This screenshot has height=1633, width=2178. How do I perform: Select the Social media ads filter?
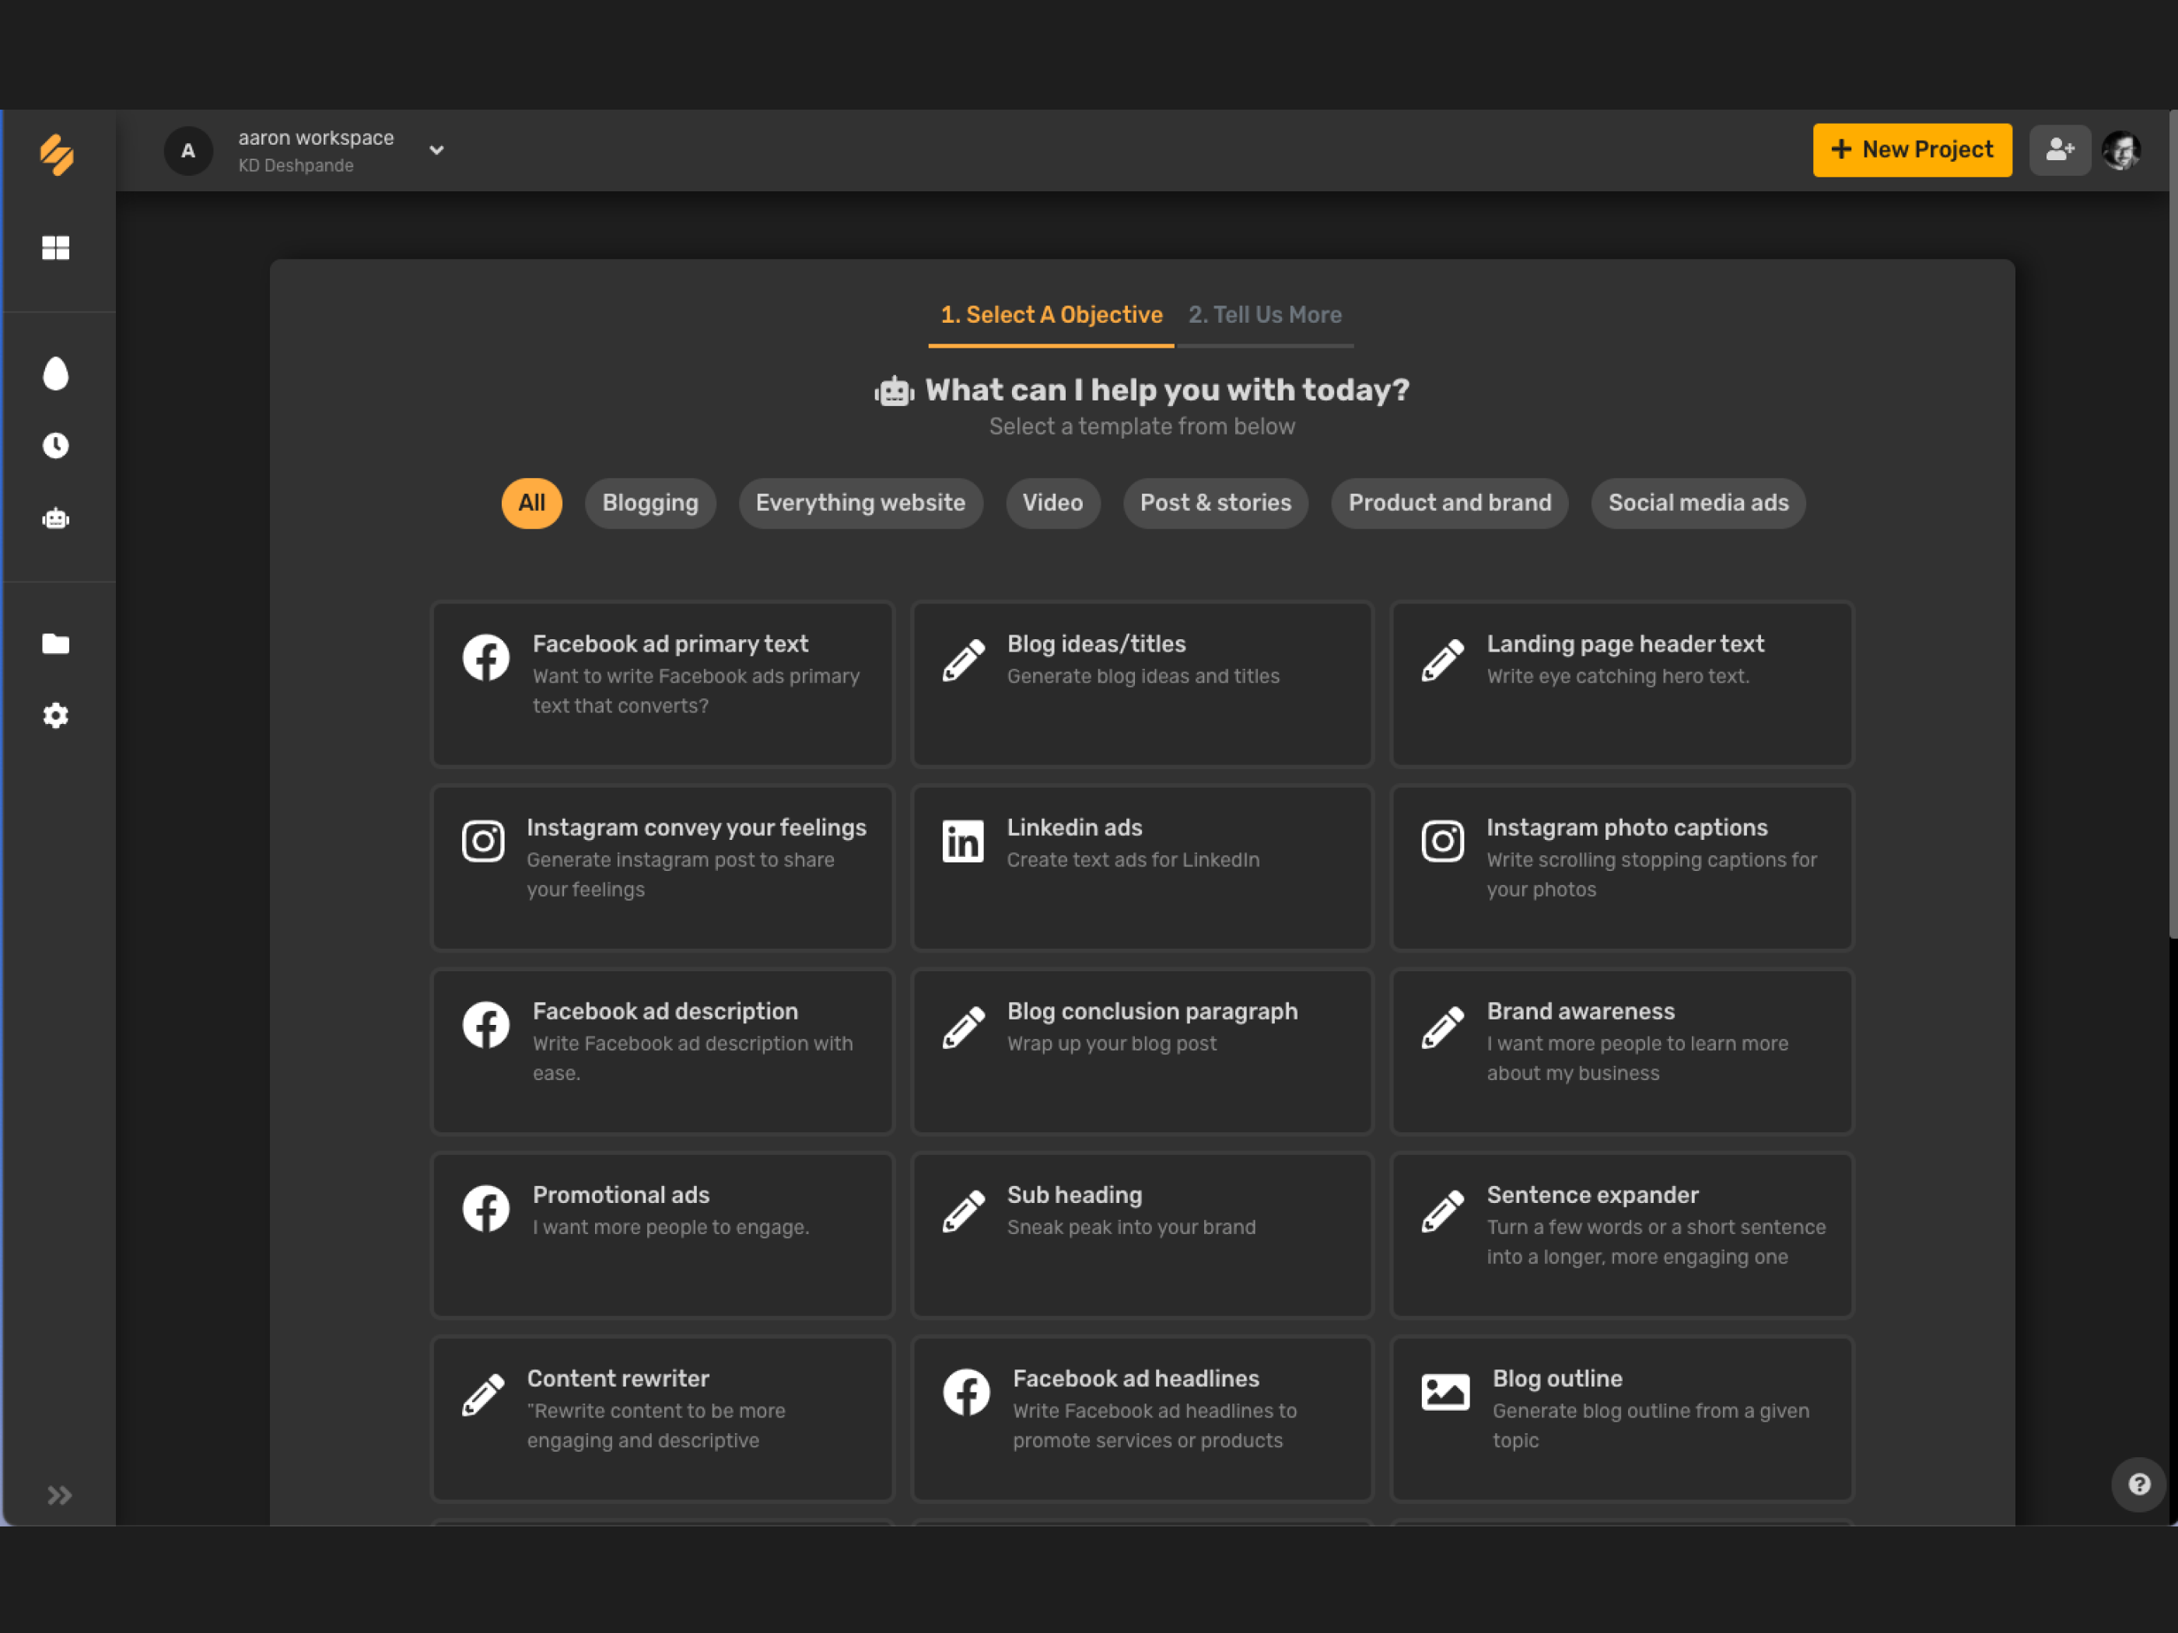pos(1697,503)
